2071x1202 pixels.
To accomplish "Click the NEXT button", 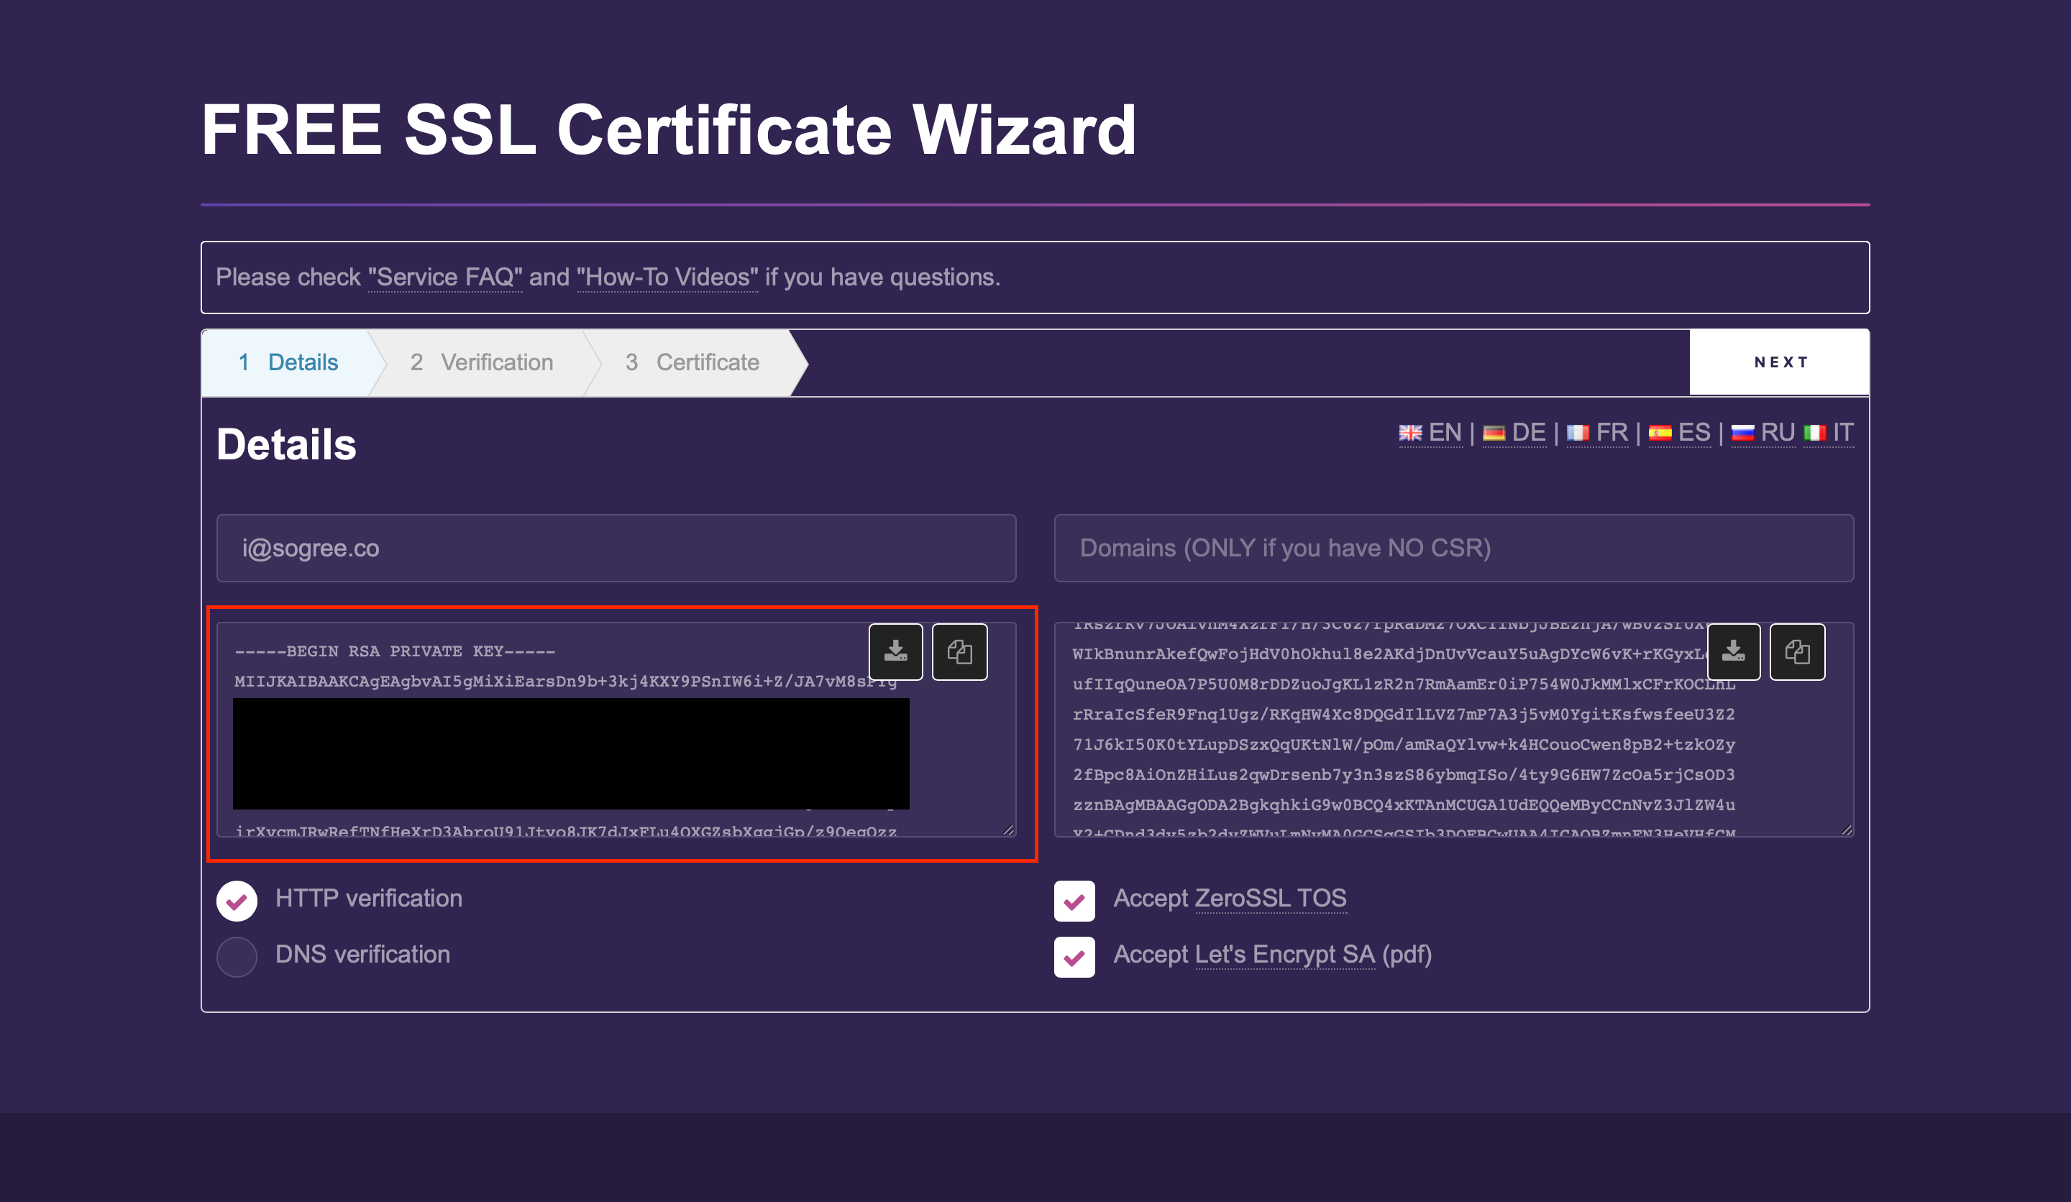I will pyautogui.click(x=1779, y=362).
